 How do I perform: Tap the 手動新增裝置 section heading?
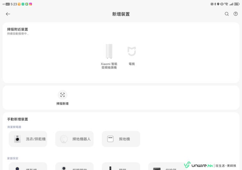[17, 119]
